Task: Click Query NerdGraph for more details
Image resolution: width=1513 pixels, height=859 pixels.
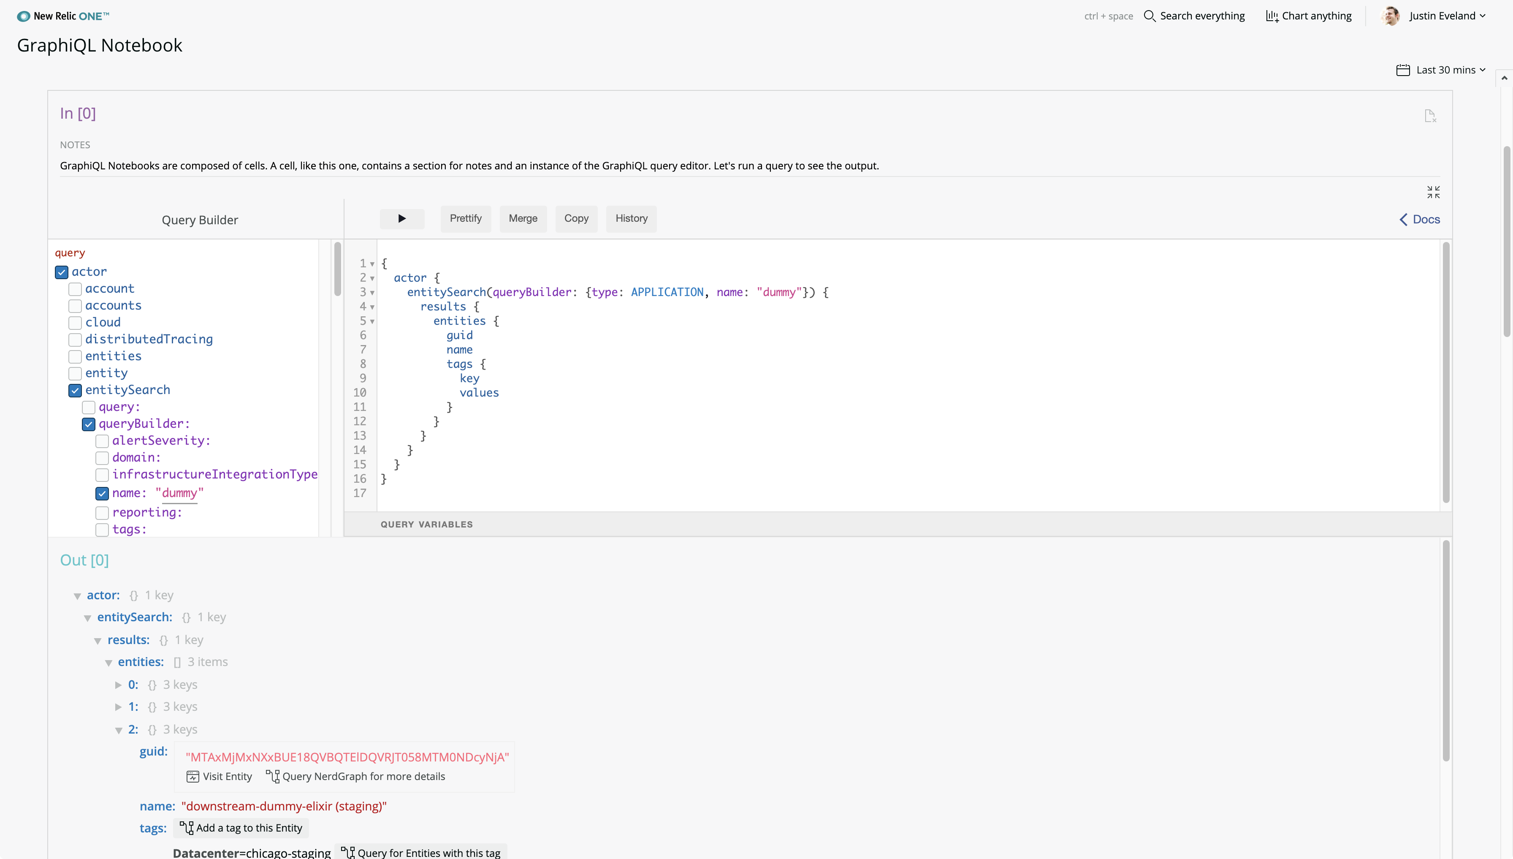Action: click(355, 777)
